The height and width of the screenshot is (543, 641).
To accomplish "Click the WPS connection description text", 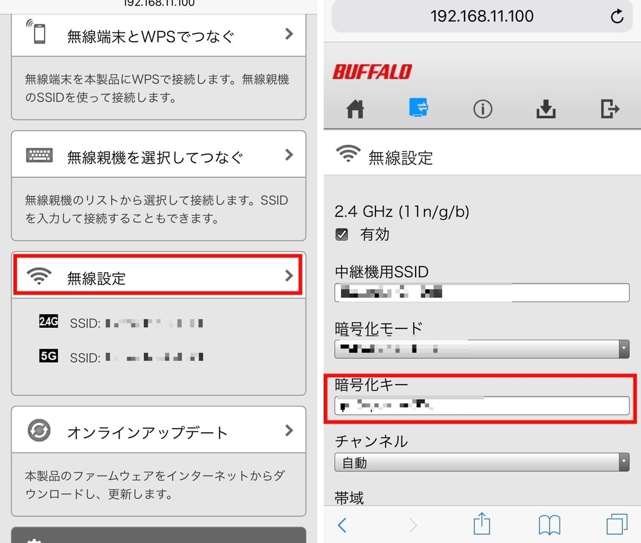I will click(x=157, y=88).
